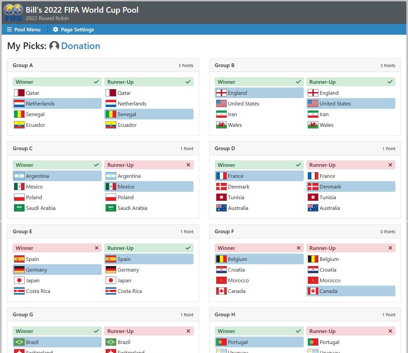Open the Pool Menu hamburger icon
This screenshot has height=353, width=408.
point(9,30)
